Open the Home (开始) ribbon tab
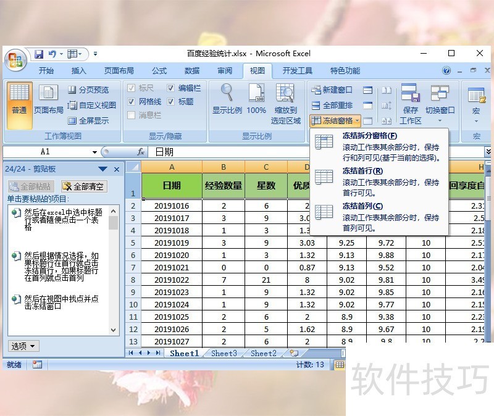The width and height of the screenshot is (494, 416). point(46,70)
